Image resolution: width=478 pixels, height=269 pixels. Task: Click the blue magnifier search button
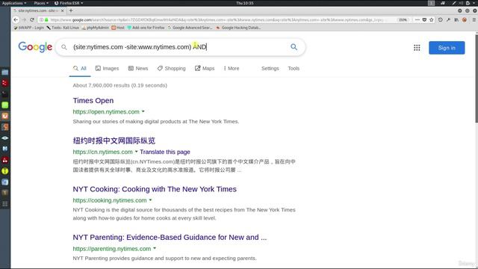tap(294, 47)
